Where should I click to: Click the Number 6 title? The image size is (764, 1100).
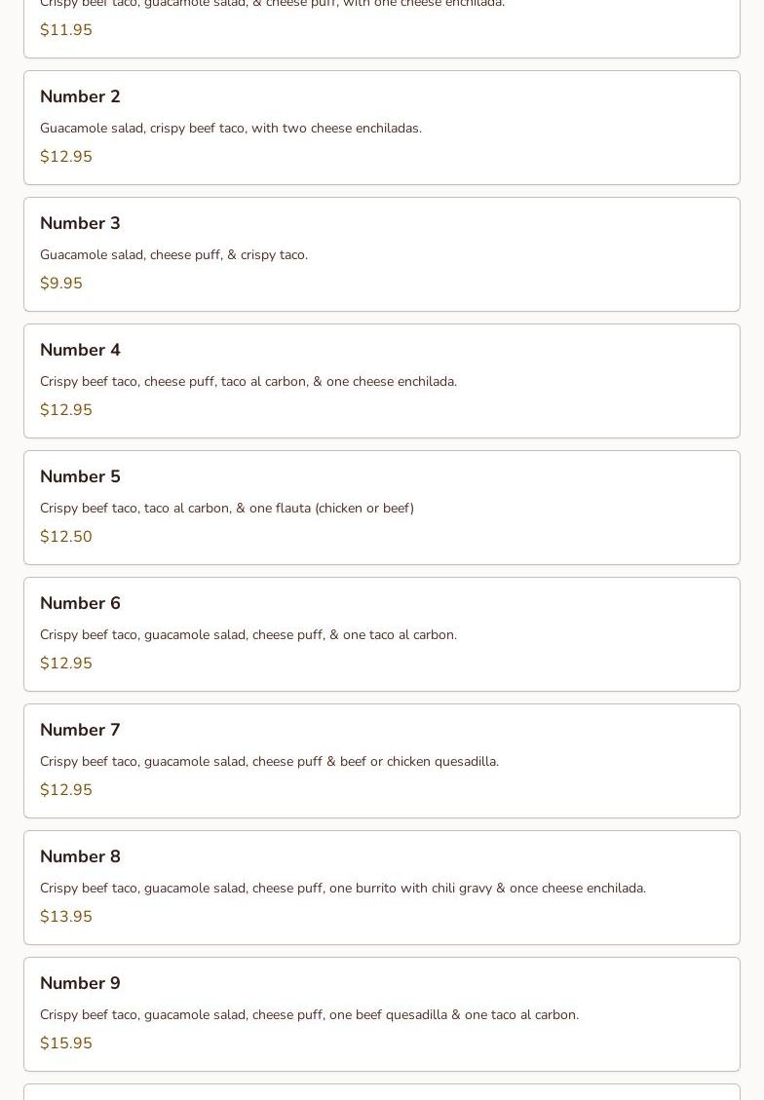click(x=80, y=603)
